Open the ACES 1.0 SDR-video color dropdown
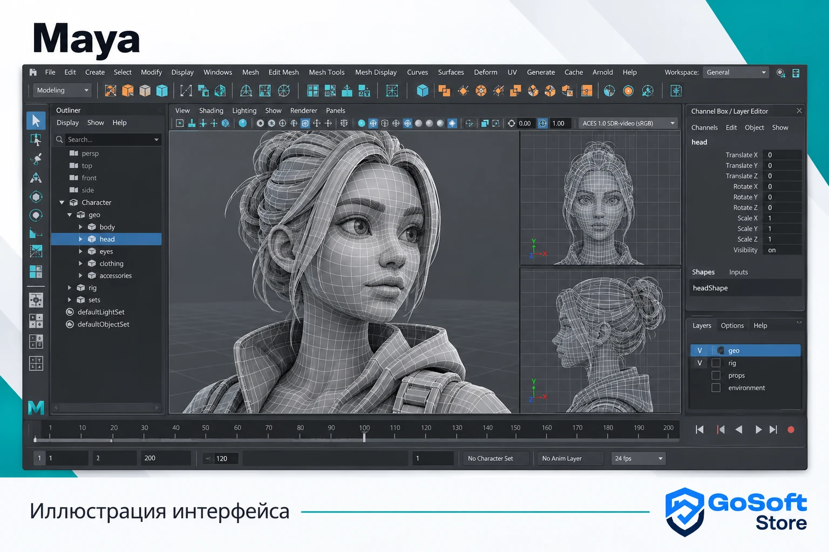The image size is (829, 552). pos(628,123)
